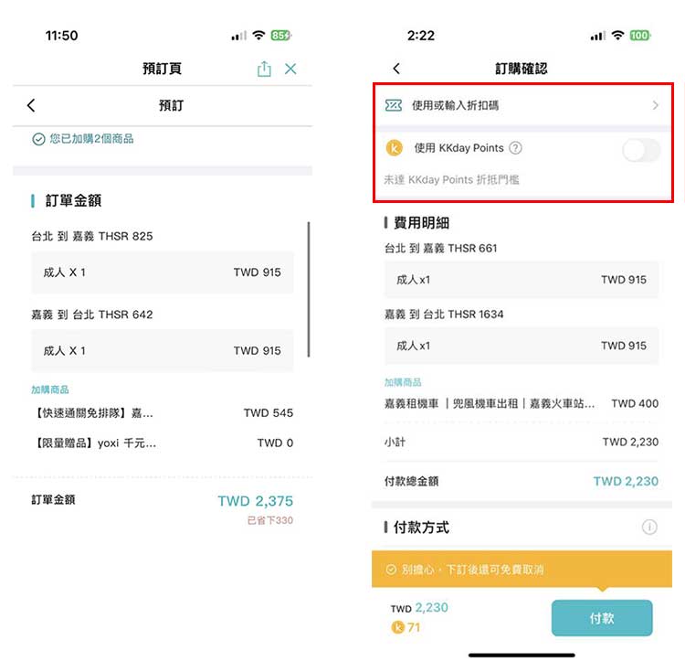Go back from 訂購確認 screen
The image size is (685, 672).
(396, 69)
